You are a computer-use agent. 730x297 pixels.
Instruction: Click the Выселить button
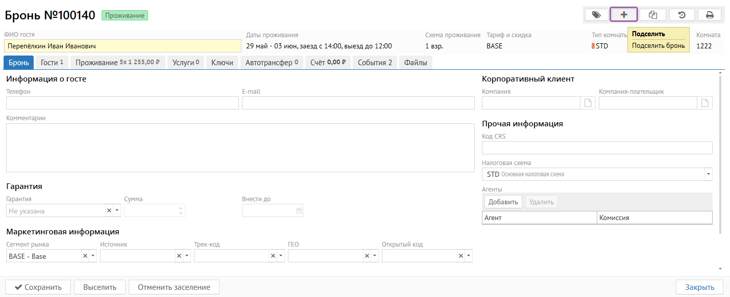pos(100,287)
